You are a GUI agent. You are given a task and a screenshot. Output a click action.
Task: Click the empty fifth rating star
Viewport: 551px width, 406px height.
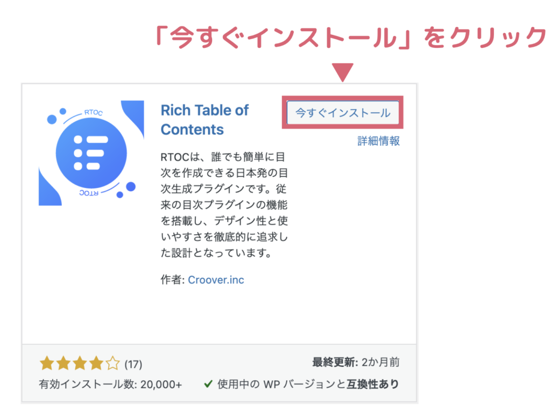(x=112, y=364)
